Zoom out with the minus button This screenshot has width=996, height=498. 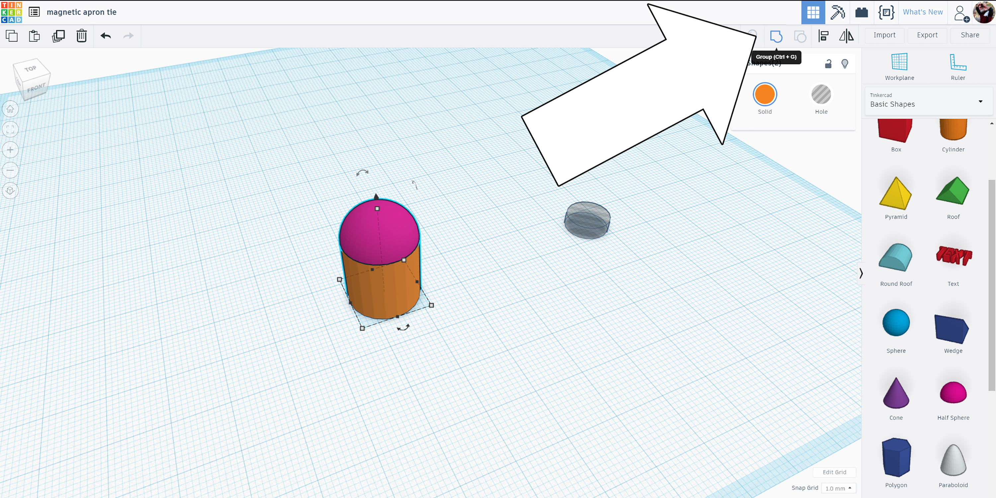point(10,170)
